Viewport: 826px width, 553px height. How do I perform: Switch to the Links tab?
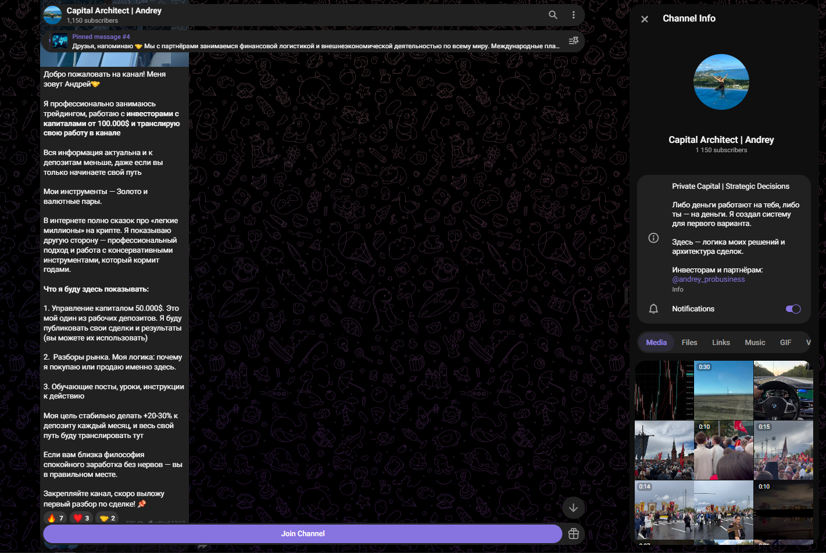[x=721, y=343]
